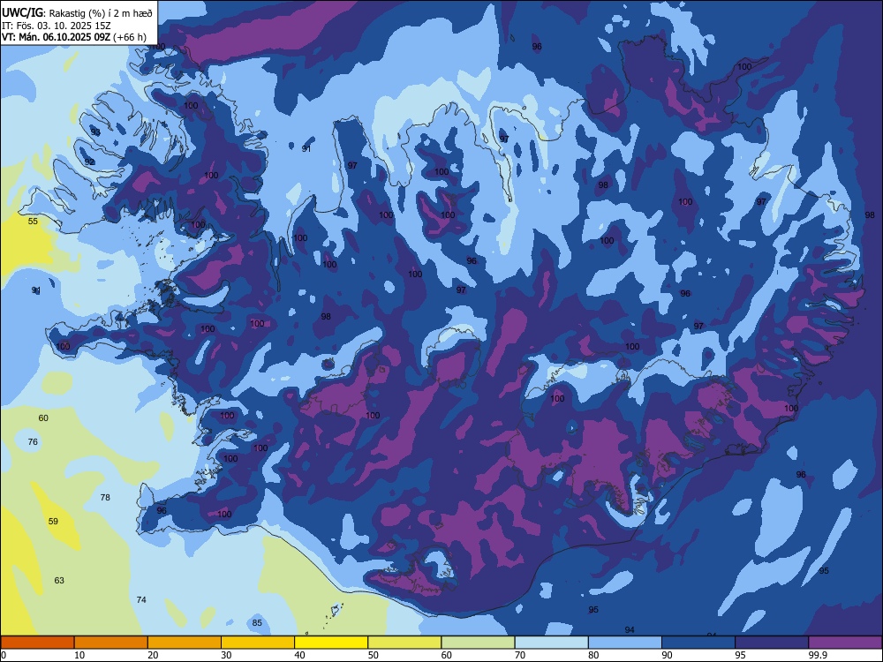
Task: Click the map value 60 over the ocean
Action: pos(43,418)
